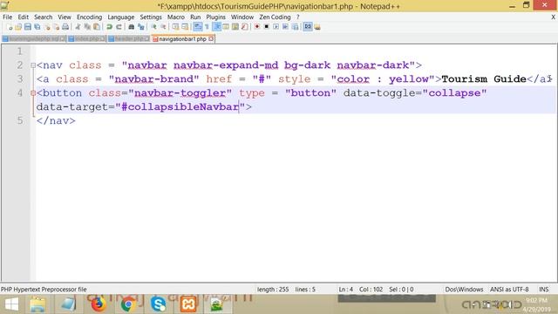Click the Zoom In toolbar icon
The image size is (558, 314).
tap(153, 27)
